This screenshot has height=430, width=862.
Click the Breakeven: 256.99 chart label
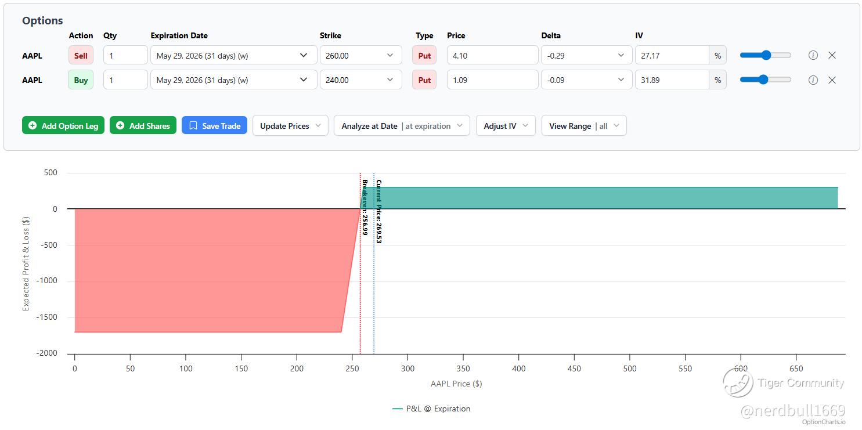click(x=365, y=207)
